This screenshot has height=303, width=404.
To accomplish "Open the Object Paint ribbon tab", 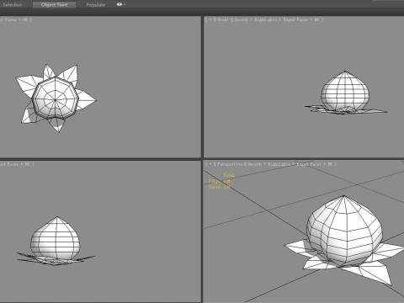I will (x=54, y=4).
